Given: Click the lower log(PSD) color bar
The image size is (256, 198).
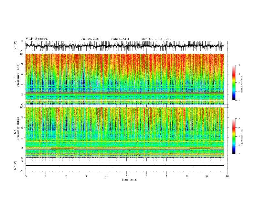Looking at the screenshot, I should click(x=234, y=136).
